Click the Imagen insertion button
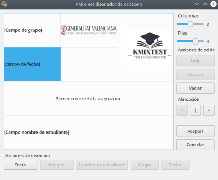Screen dimensions: 218x180 click(x=56, y=165)
